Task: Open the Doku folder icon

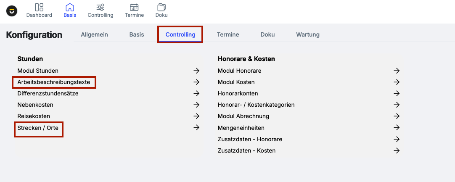Action: 161,7
